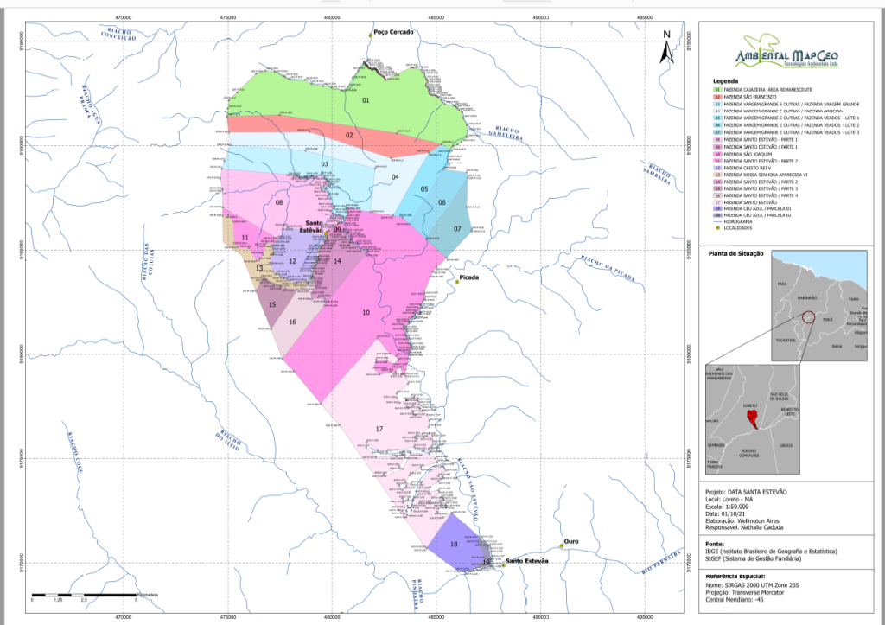
Task: Click the yellow Localidades legend symbol
Action: click(x=717, y=227)
